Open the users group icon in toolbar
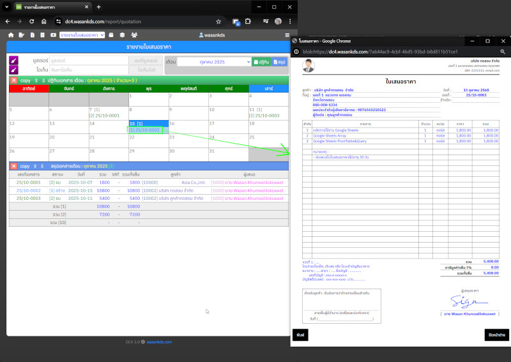Viewport: 511px width, 362px height. [134, 34]
